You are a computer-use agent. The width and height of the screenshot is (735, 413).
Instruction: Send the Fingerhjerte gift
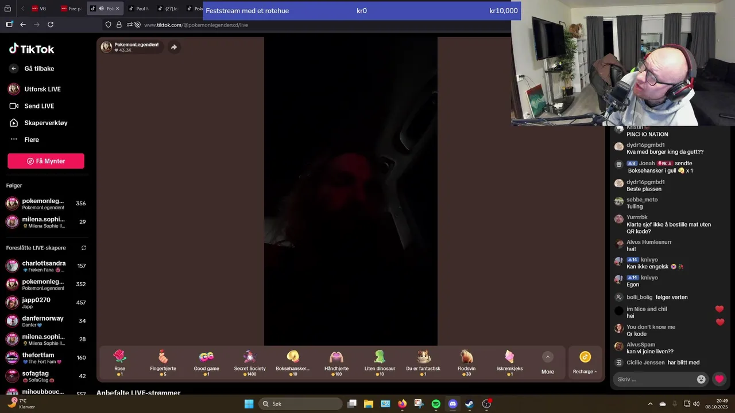(x=163, y=363)
